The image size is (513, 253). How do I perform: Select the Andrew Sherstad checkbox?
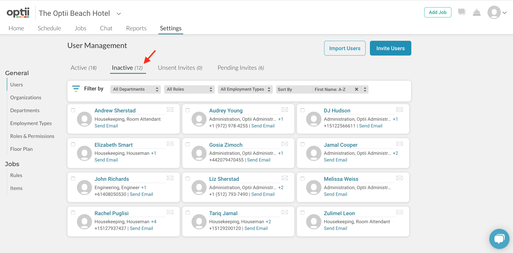click(73, 110)
